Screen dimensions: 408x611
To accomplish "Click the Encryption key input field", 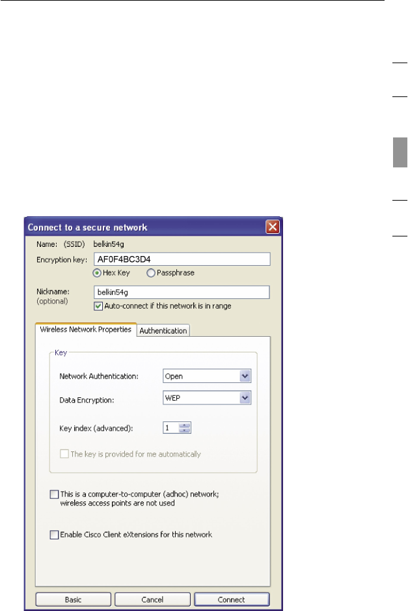I will click(x=182, y=259).
